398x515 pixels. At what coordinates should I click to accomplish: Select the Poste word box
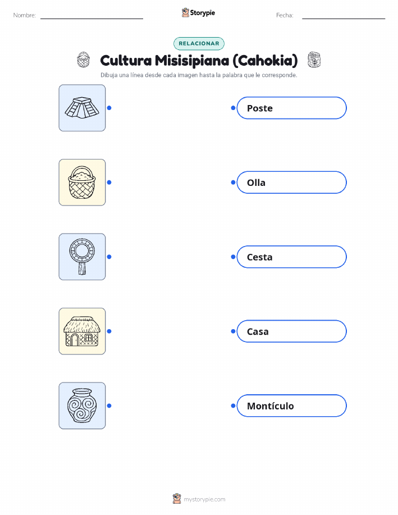pyautogui.click(x=291, y=108)
